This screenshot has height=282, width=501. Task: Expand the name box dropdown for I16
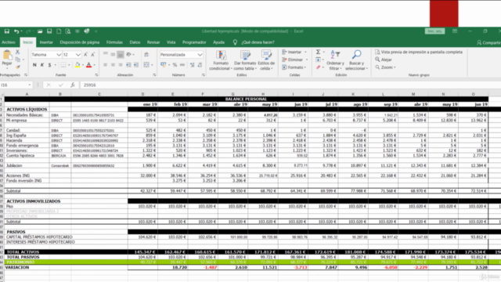30,85
